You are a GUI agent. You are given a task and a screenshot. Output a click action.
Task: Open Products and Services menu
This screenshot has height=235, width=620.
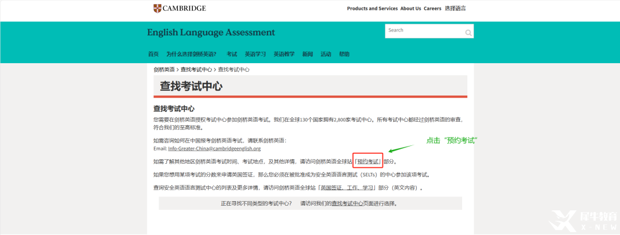coord(372,8)
